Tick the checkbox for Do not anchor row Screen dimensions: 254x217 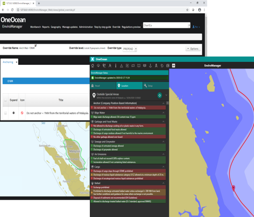point(6,113)
